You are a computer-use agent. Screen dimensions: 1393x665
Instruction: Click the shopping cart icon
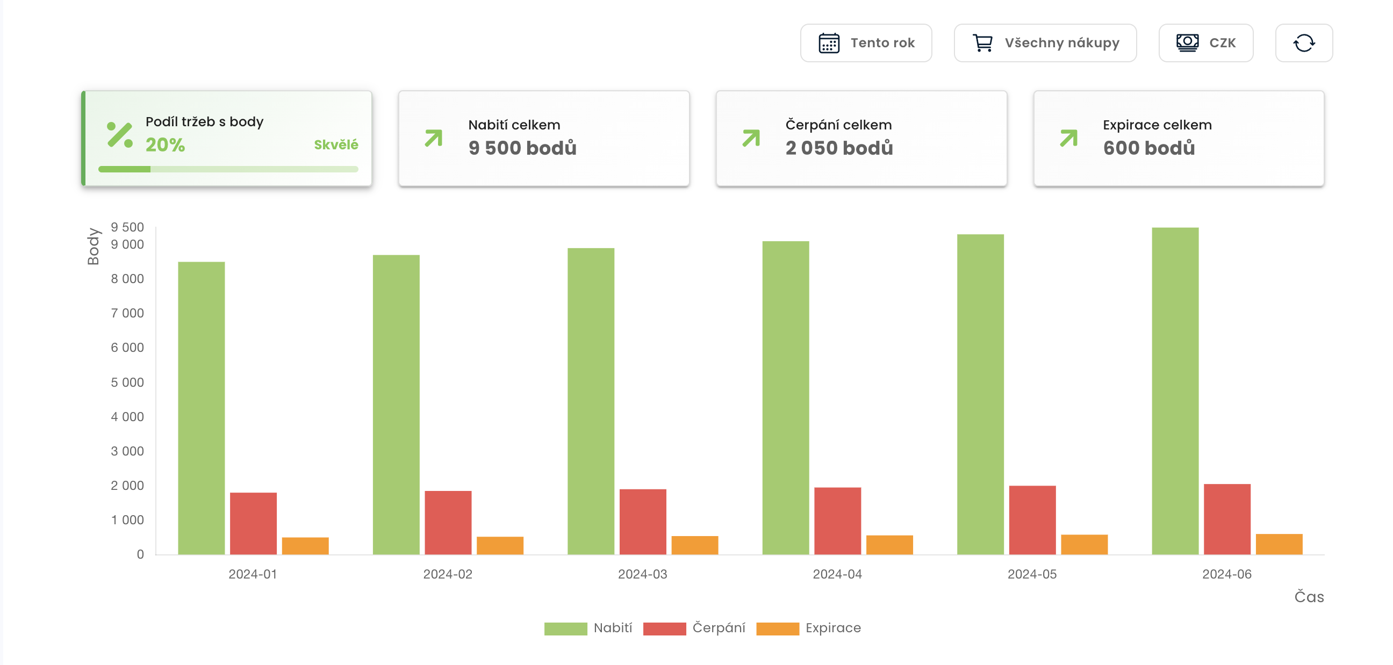pos(982,43)
